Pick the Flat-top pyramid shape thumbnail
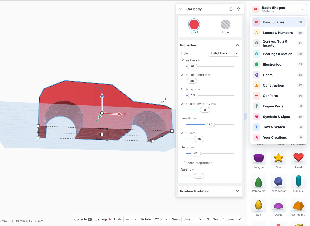The width and height of the screenshot is (310, 226). 298,205
